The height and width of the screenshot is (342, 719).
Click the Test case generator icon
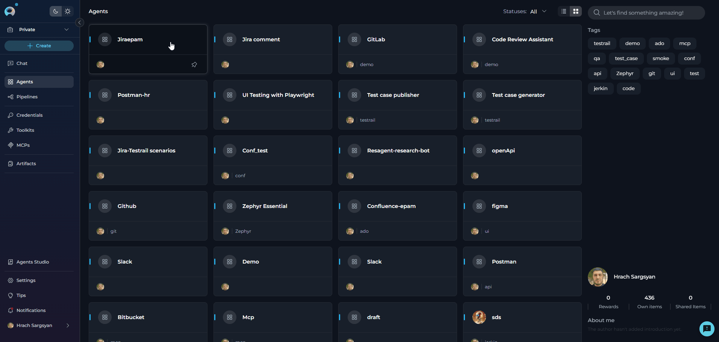click(479, 95)
